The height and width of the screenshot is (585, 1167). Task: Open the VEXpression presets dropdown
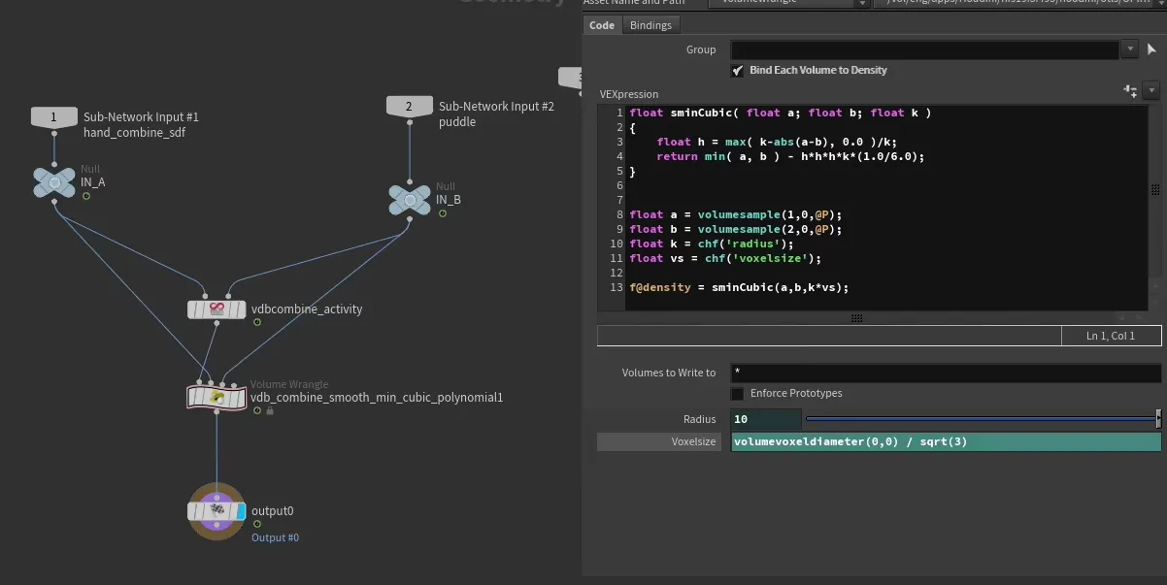point(1151,90)
